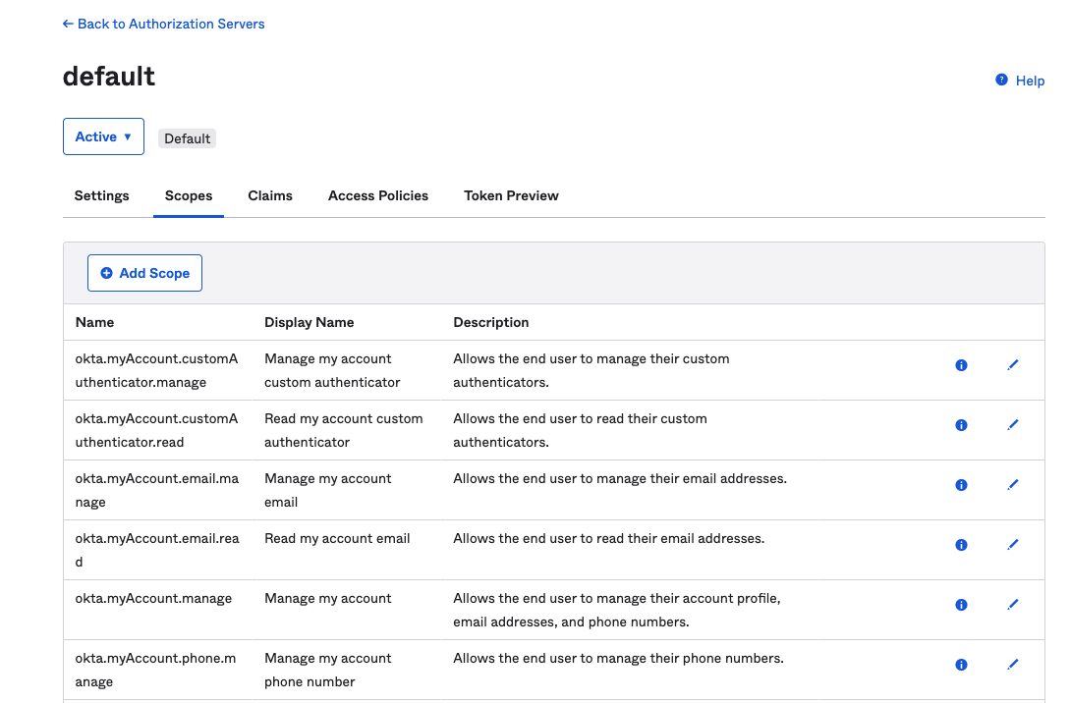Edit okta.myAccount.phone.manage scope via pencil
Image resolution: width=1070 pixels, height=703 pixels.
click(1013, 664)
